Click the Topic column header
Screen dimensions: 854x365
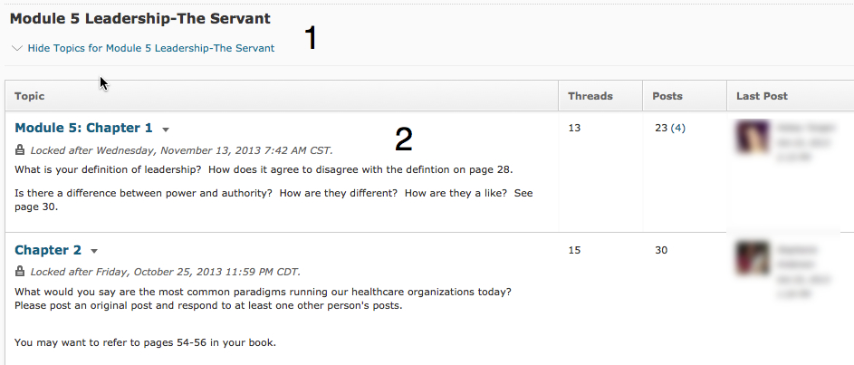click(x=30, y=96)
